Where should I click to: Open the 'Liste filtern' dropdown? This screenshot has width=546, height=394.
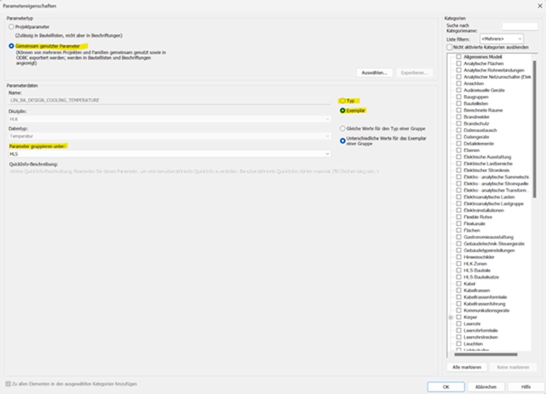coord(502,39)
